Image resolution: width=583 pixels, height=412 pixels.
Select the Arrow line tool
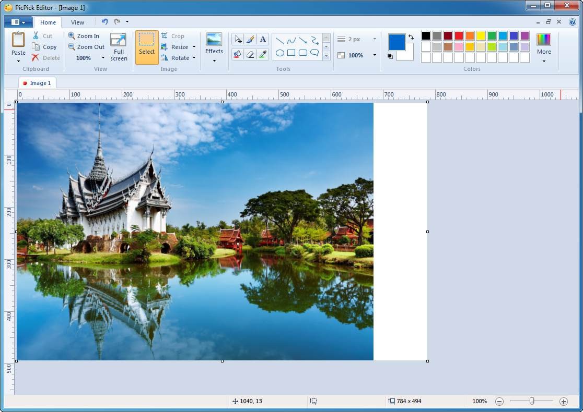(x=302, y=40)
